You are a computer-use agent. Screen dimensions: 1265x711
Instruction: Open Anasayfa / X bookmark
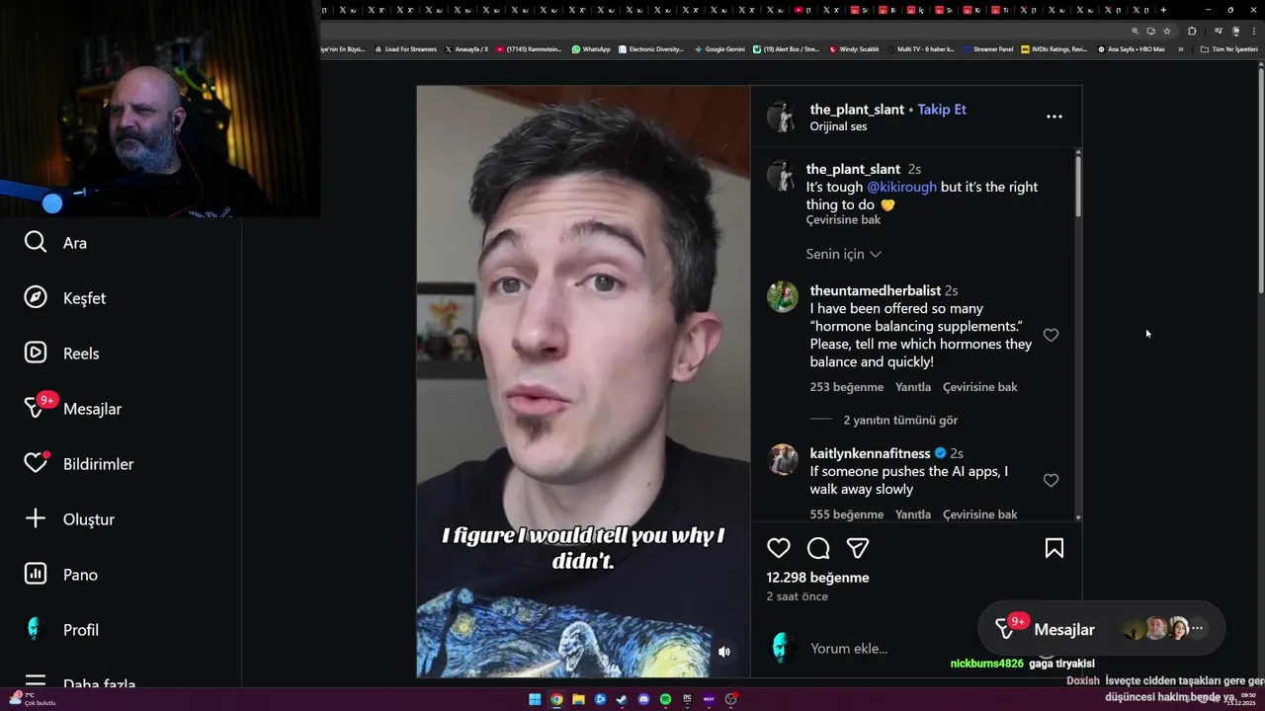[x=467, y=49]
